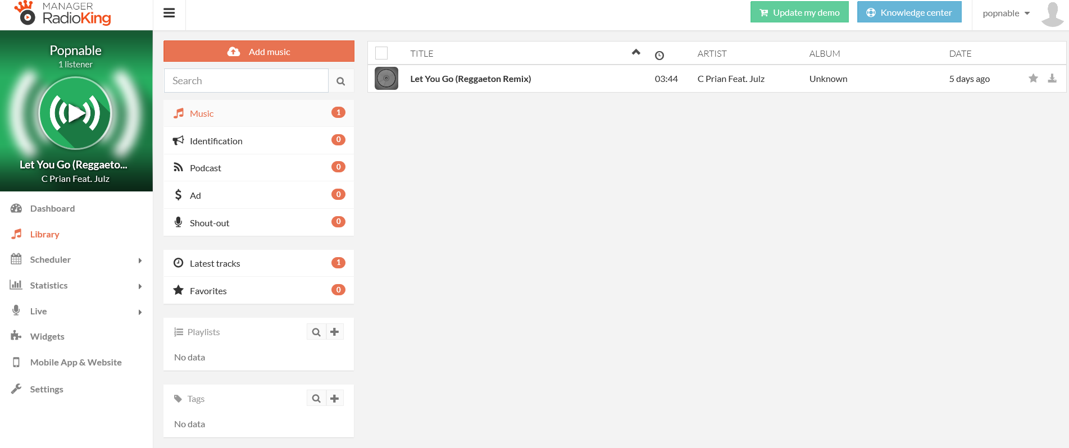Toggle the select-all tracks checkbox

click(x=381, y=53)
